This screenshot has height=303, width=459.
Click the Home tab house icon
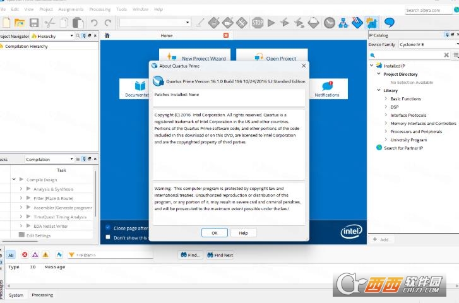pyautogui.click(x=107, y=35)
